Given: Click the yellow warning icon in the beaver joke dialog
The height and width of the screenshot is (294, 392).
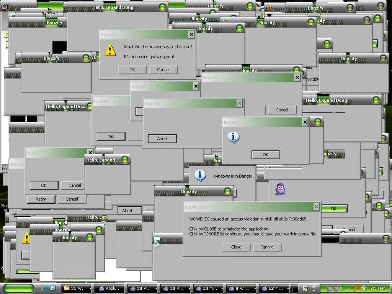Looking at the screenshot, I should click(110, 50).
